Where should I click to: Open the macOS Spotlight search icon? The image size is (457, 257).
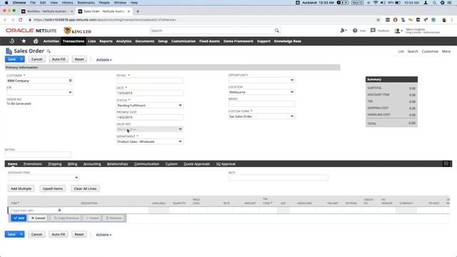tap(434, 3)
